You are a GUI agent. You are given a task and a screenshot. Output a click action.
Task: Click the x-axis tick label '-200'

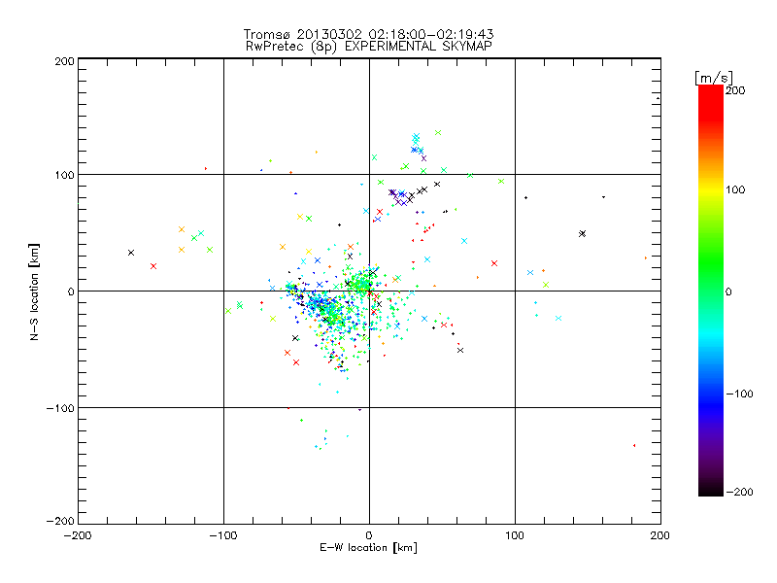78,536
